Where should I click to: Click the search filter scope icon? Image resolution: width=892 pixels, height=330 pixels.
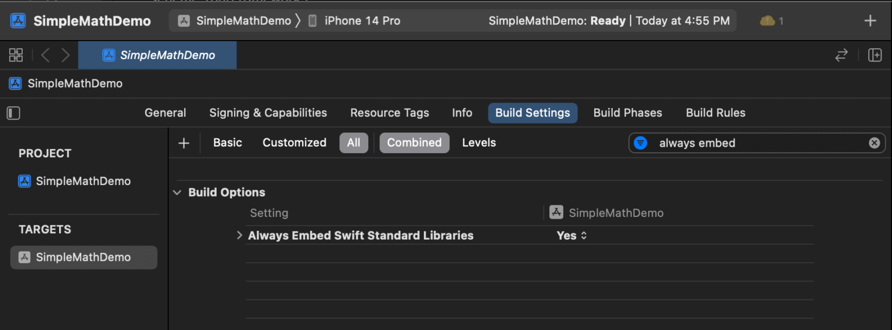tap(641, 143)
